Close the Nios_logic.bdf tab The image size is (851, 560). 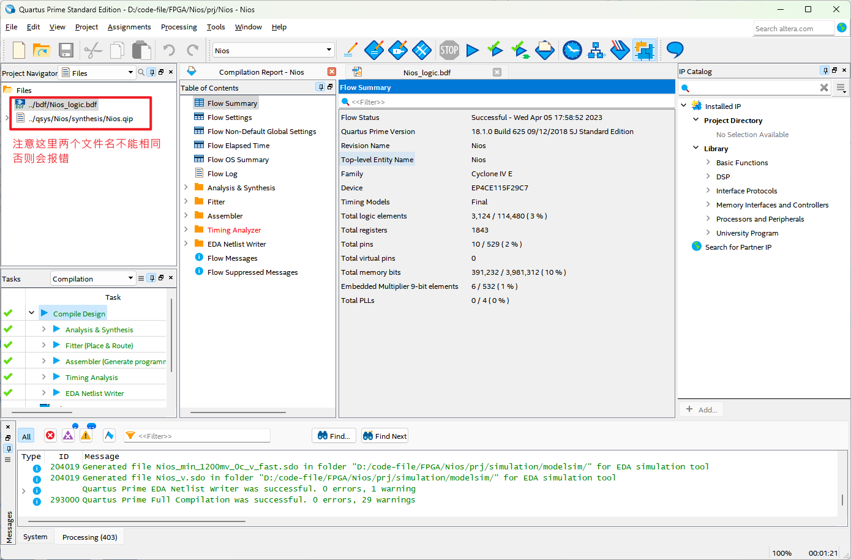pos(497,72)
